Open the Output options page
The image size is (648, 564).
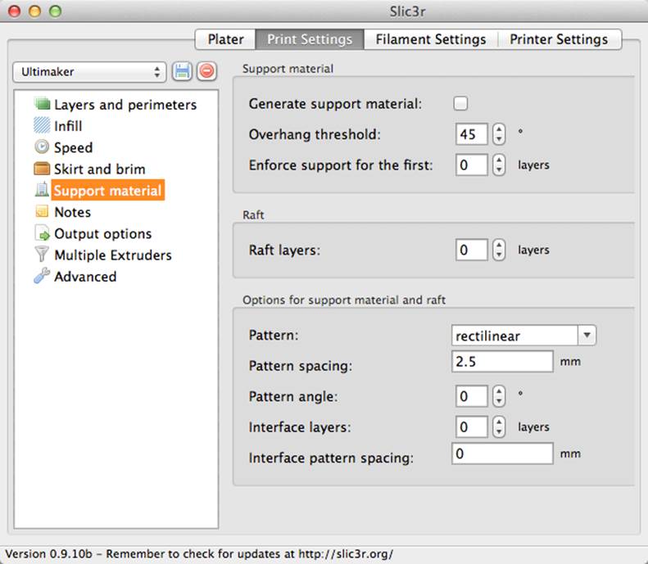click(103, 233)
